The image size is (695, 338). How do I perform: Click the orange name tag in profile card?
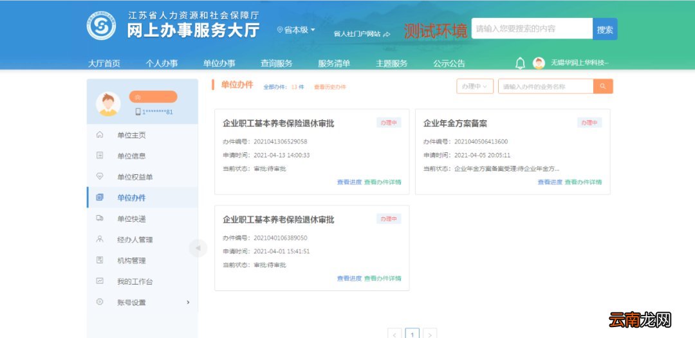[153, 97]
